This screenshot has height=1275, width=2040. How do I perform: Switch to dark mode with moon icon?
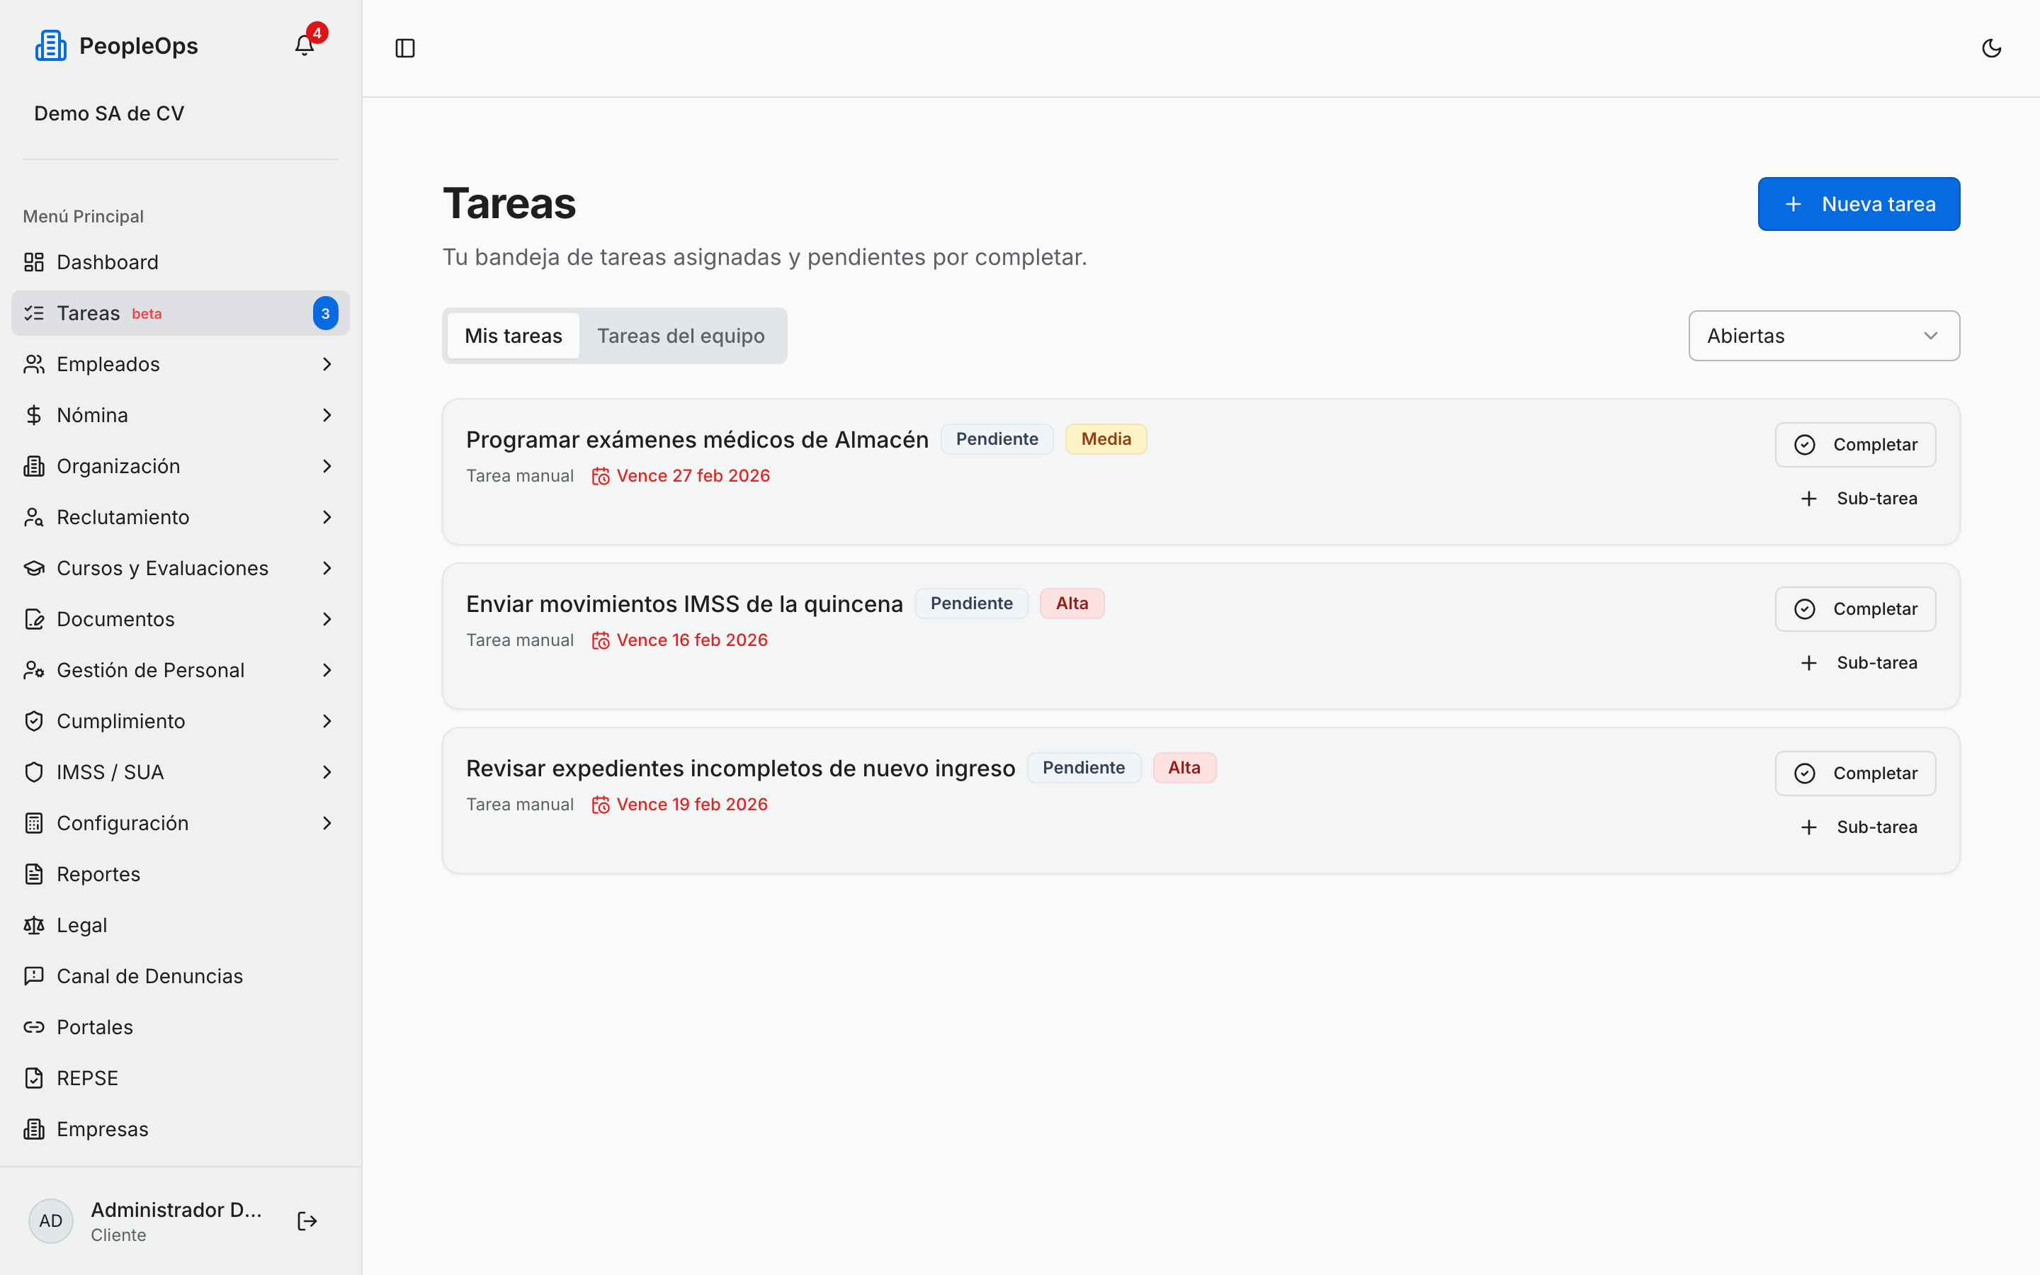[x=1991, y=48]
